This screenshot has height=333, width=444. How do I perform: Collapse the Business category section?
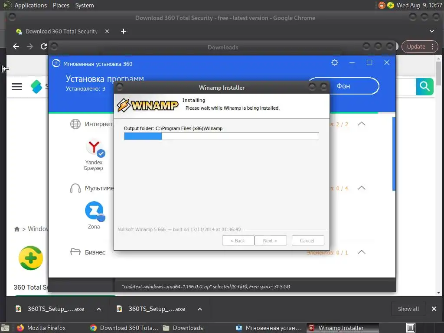pyautogui.click(x=362, y=252)
